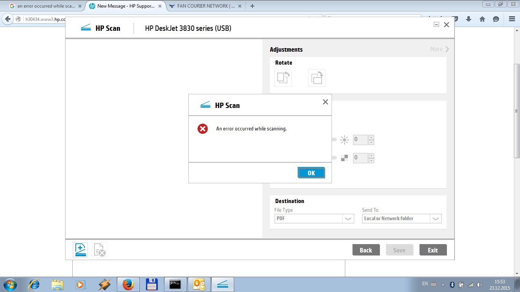The image size is (520, 292).
Task: Click the brightness value field
Action: coord(360,140)
